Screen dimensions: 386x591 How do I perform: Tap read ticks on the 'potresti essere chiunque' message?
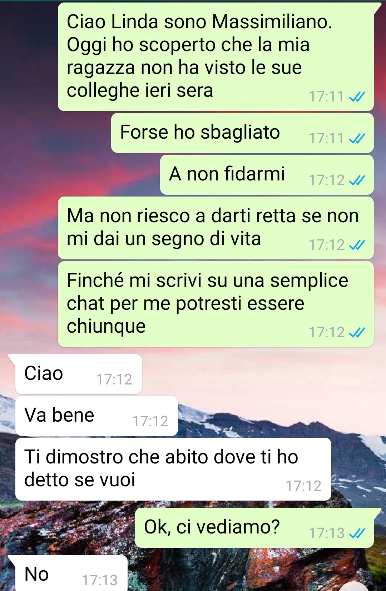357,332
